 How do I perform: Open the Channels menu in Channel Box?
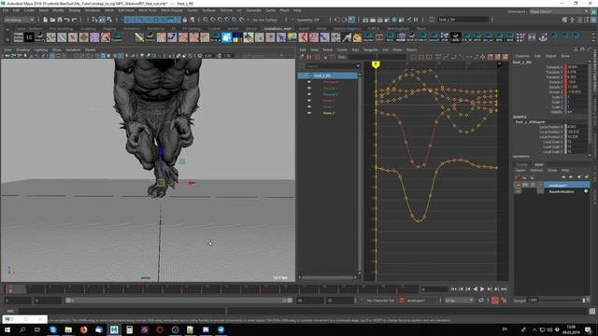[x=522, y=56]
